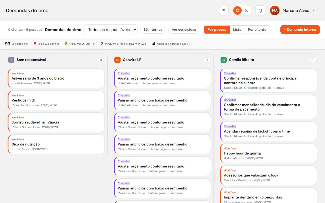Screen dimensions: 325x203
Task: Open Acessórios que valorizam o look card
Action: (268, 175)
